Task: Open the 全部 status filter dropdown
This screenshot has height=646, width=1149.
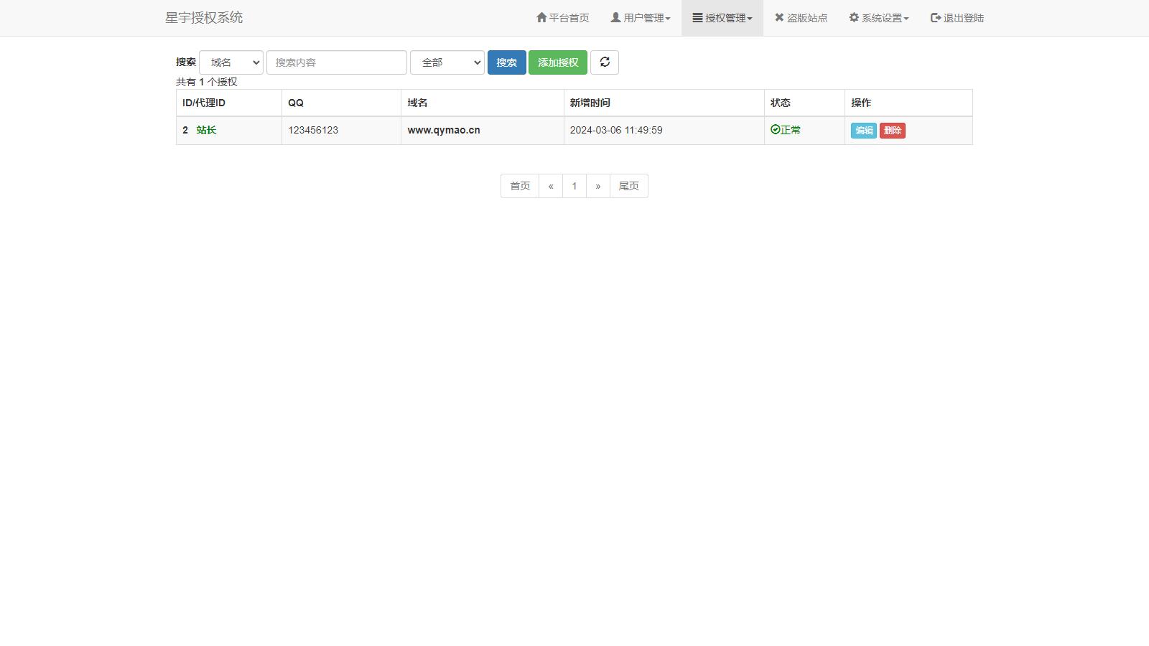Action: [x=447, y=62]
